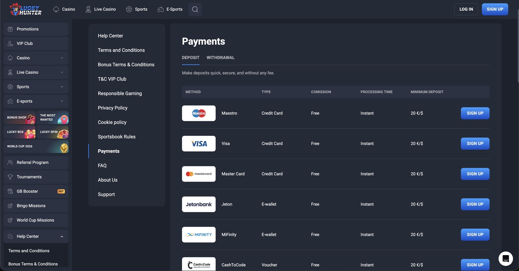Expand the Casino sidebar chevron
Viewport: 519px width, 271px height.
[x=62, y=58]
